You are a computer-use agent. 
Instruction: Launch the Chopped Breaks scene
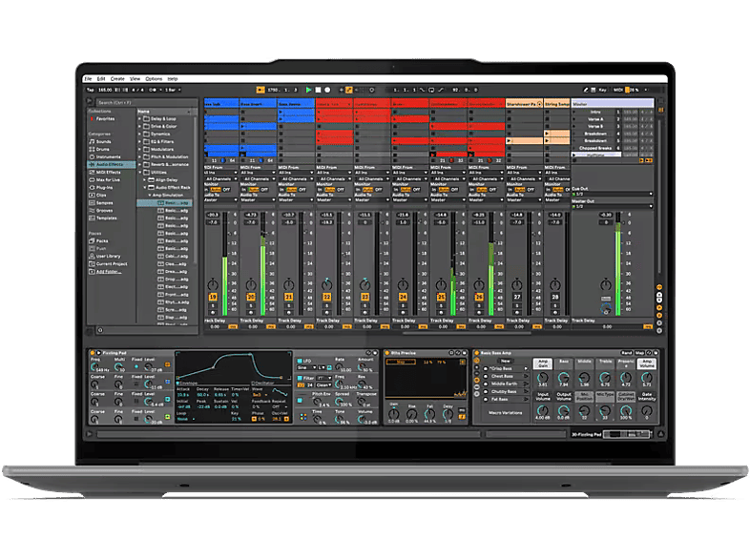coord(574,148)
